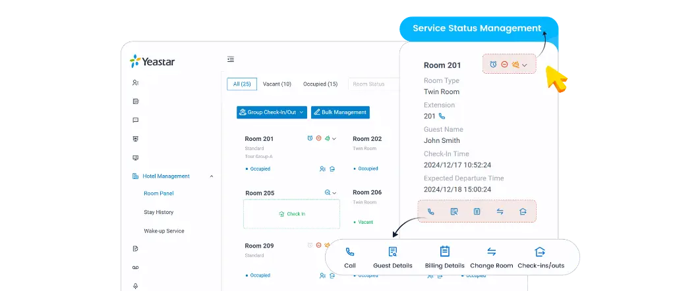Screen dimensions: 675x291
Task: Switch to the Vacant (10) tab
Action: click(277, 84)
